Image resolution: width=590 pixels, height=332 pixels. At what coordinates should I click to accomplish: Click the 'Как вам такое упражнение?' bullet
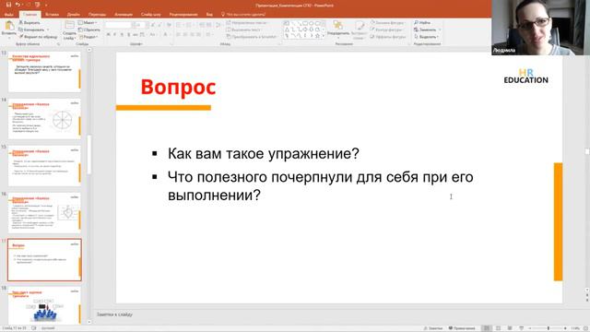click(x=264, y=154)
